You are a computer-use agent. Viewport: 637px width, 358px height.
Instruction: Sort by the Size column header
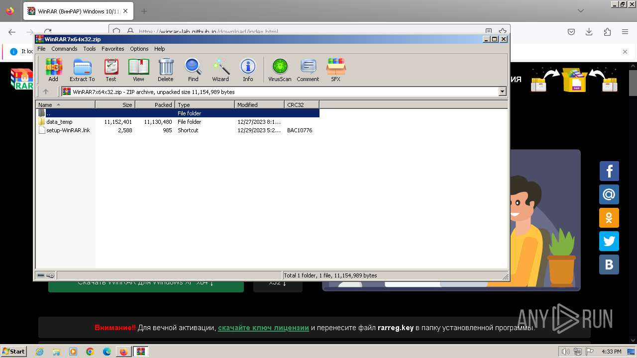(115, 105)
